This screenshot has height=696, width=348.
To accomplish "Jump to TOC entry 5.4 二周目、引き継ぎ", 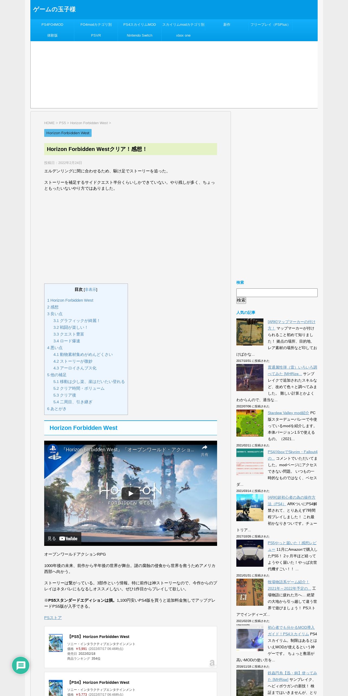I will click(73, 402).
